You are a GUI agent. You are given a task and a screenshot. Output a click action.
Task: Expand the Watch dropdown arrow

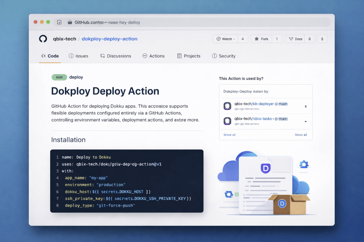(x=234, y=39)
